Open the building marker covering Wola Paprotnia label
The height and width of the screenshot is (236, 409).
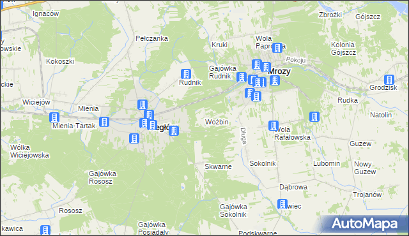pos(277,48)
